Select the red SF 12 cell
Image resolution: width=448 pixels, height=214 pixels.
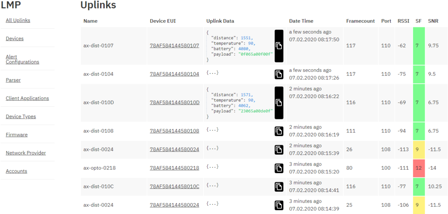[419, 168]
